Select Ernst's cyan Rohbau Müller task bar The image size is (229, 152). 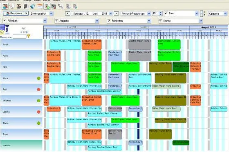pyautogui.click(x=65, y=44)
